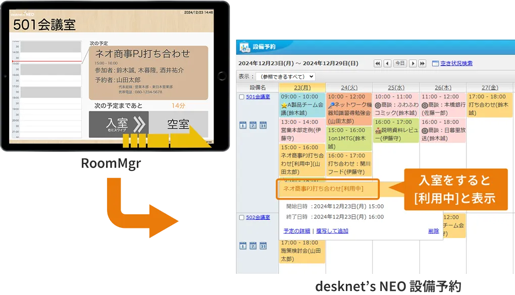
Task: Select the 23(月) date column header
Action: (x=302, y=88)
